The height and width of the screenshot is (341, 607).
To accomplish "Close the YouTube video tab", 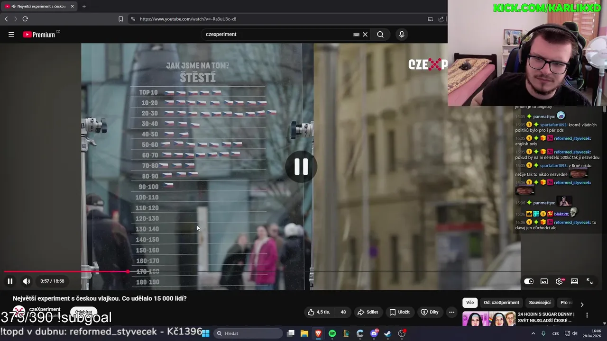I will [73, 6].
